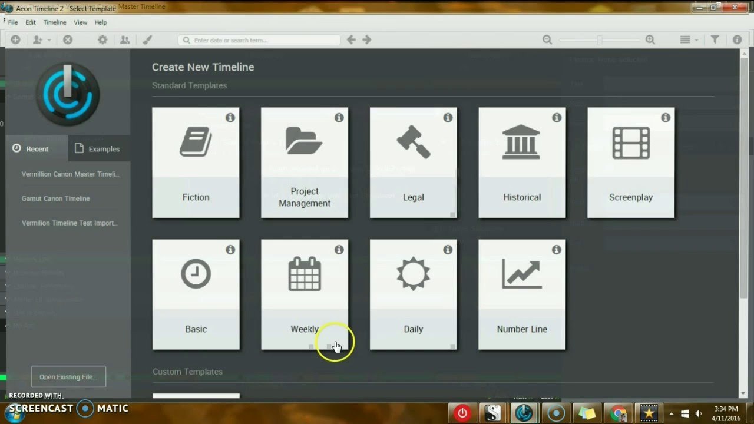Click the taskbar volume speaker icon
The image size is (754, 424).
point(698,413)
